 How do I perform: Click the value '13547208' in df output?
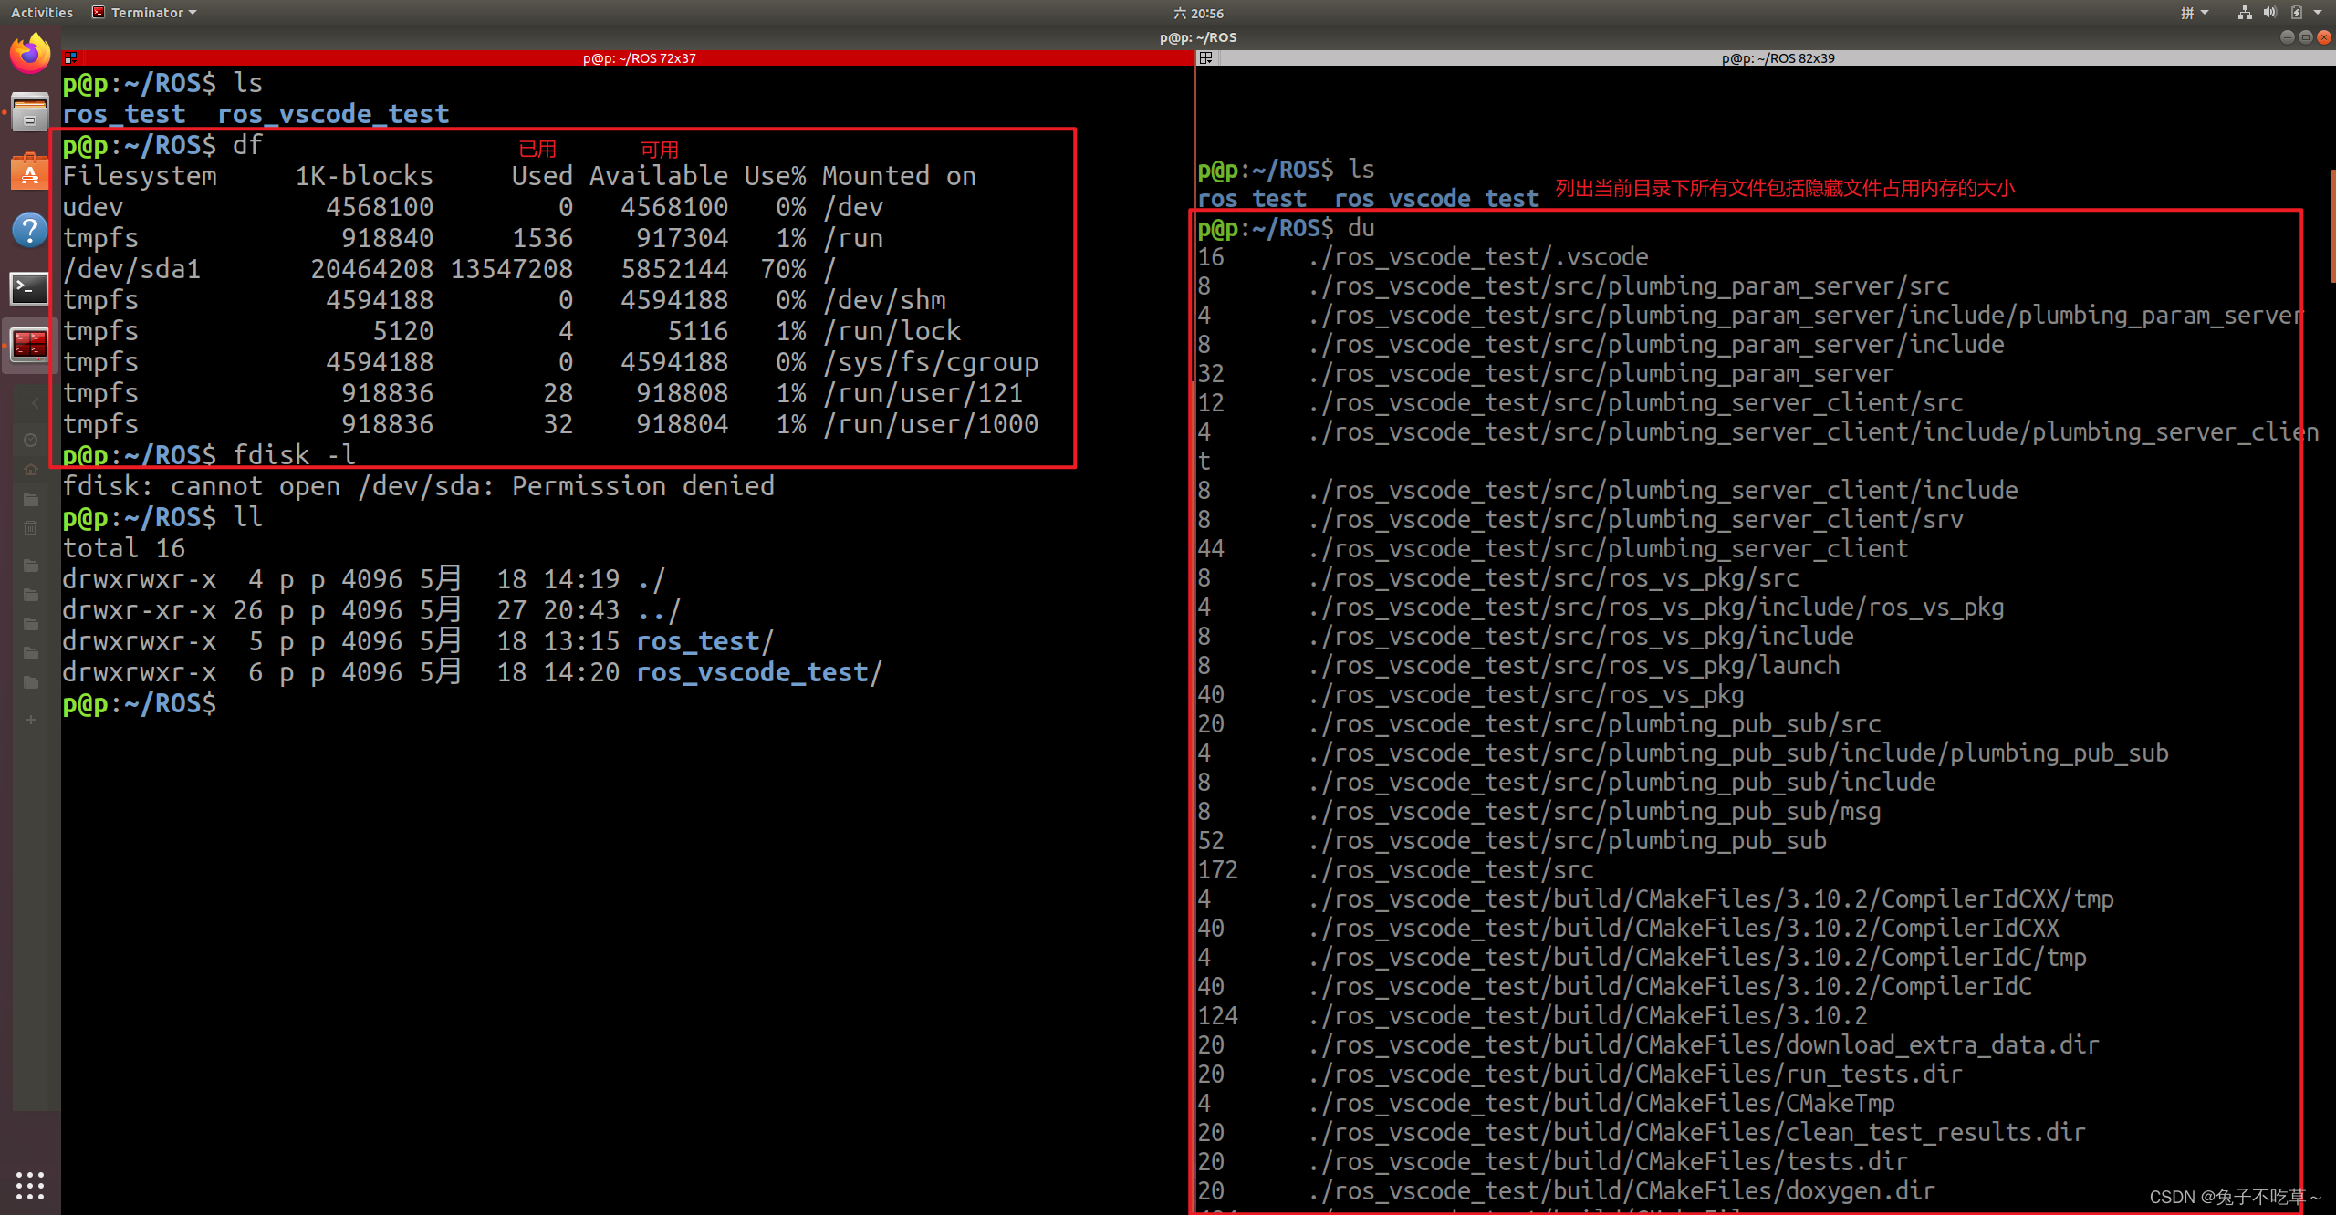512,269
